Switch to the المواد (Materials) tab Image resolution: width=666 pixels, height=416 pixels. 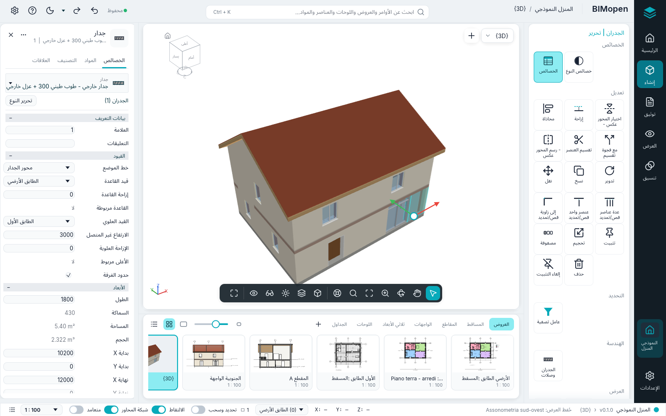[90, 60]
